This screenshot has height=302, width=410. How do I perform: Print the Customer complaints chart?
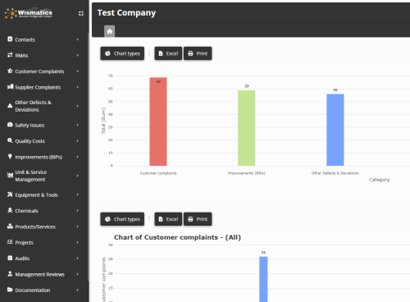point(198,219)
